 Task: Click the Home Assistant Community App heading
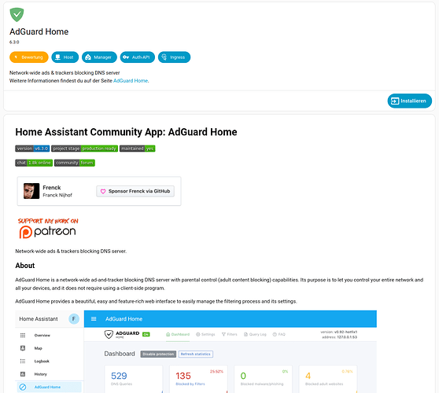coord(126,132)
